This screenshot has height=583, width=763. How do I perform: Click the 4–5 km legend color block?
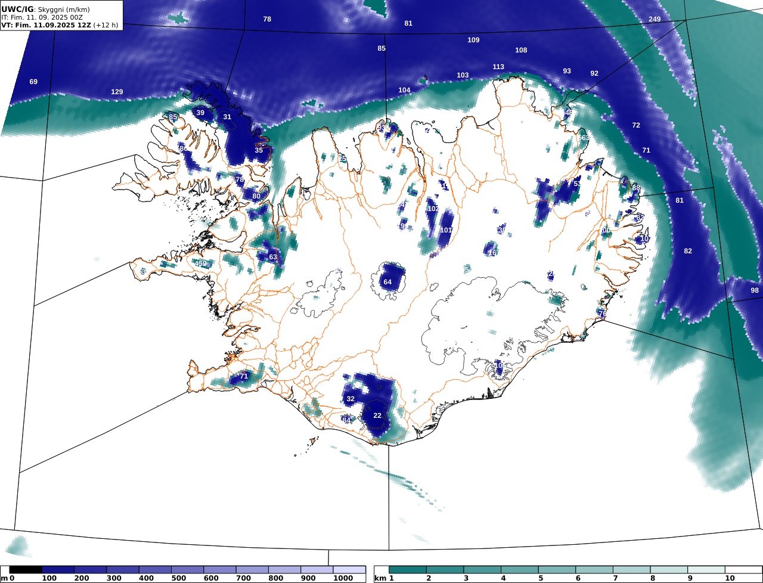pyautogui.click(x=520, y=570)
